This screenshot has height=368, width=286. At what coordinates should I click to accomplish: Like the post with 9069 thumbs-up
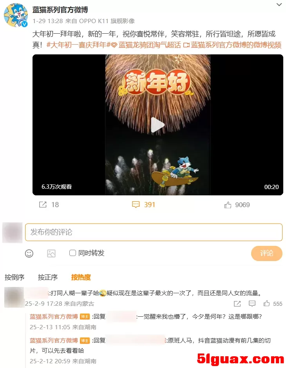[228, 205]
